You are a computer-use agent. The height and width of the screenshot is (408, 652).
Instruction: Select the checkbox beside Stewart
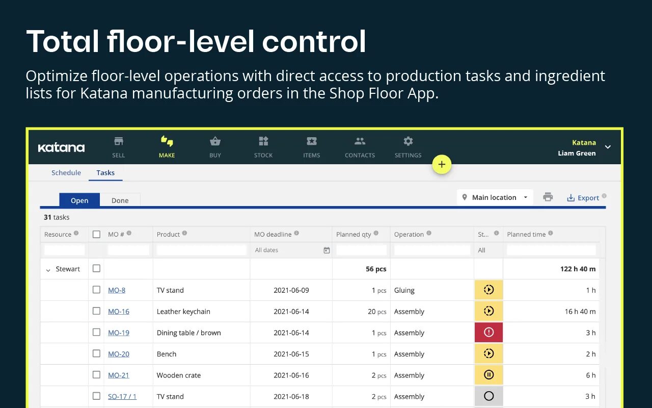(96, 268)
